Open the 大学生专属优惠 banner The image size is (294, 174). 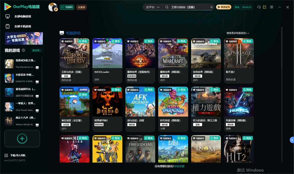coord(24,39)
